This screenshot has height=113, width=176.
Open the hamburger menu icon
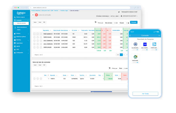coord(33,15)
